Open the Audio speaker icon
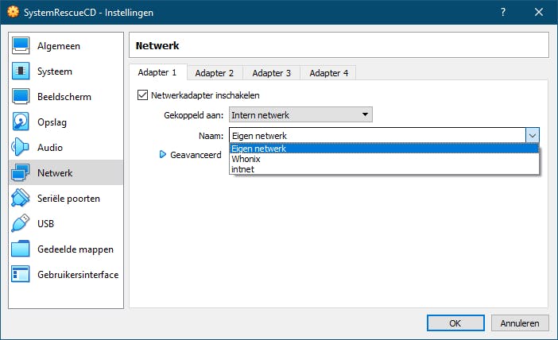Screen dimensions: 558x340 coord(21,148)
